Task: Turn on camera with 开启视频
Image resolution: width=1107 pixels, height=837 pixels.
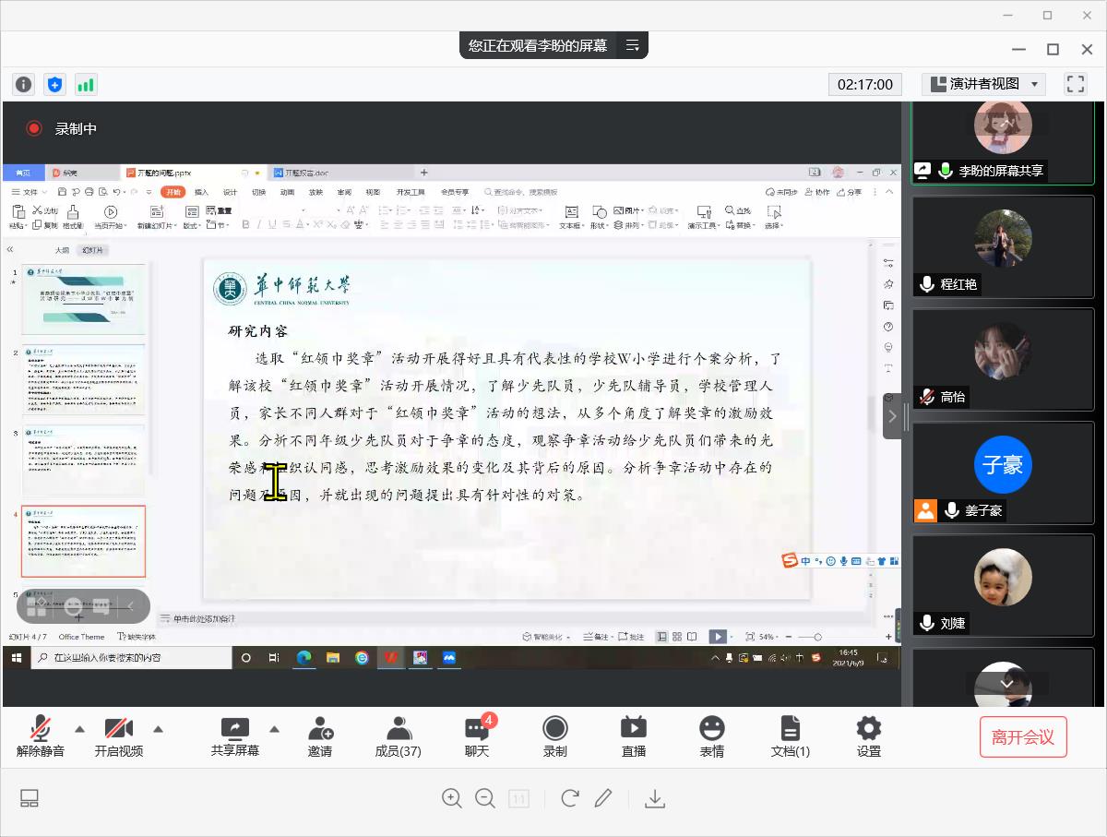Action: pyautogui.click(x=119, y=736)
